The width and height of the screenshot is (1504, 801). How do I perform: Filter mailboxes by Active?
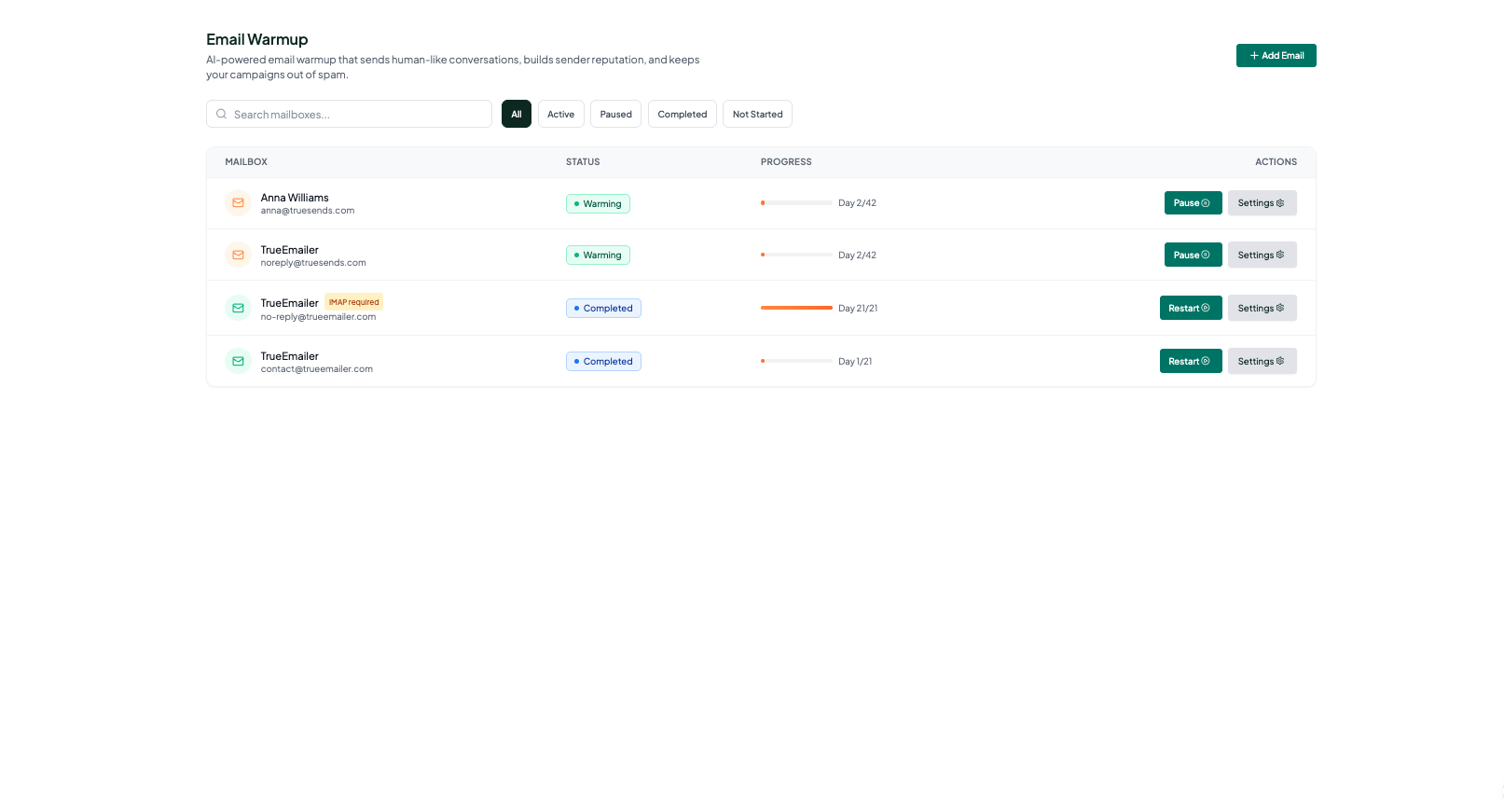561,115
